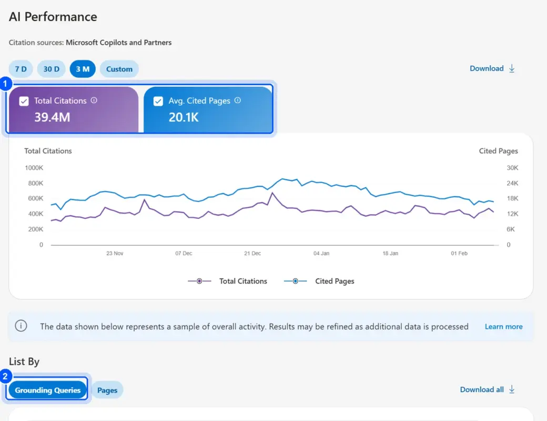Click the 1000K label on left axis

(34, 168)
